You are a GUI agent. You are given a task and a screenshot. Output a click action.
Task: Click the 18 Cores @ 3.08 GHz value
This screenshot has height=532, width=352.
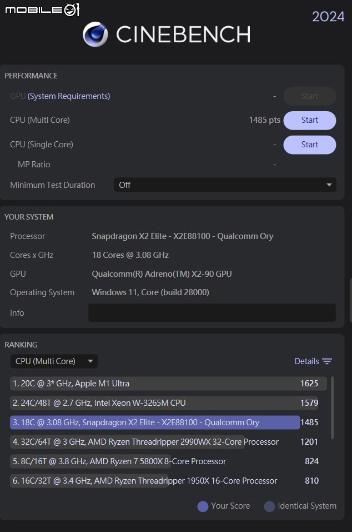tap(130, 255)
